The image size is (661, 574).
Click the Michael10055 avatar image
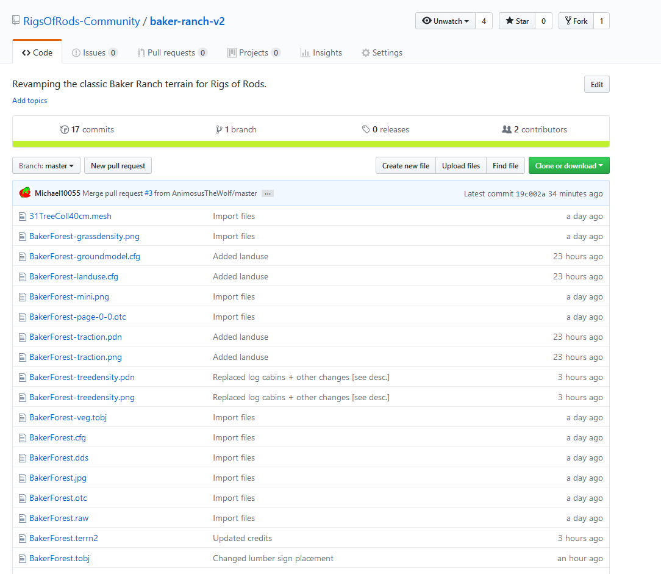click(25, 193)
